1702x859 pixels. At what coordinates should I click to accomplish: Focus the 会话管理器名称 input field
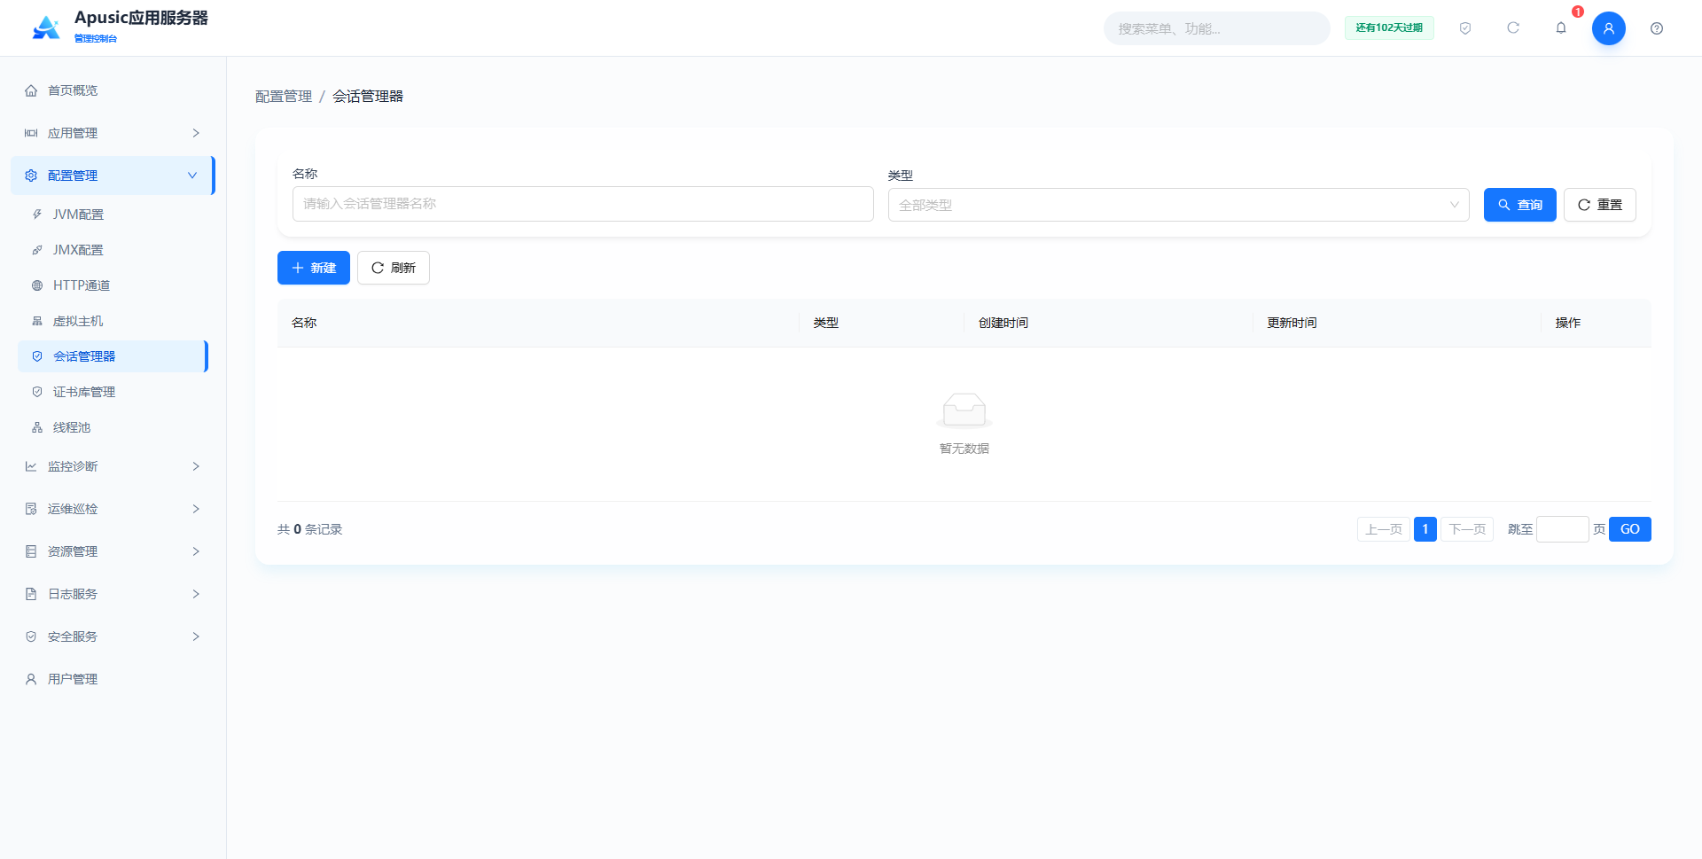pos(582,204)
